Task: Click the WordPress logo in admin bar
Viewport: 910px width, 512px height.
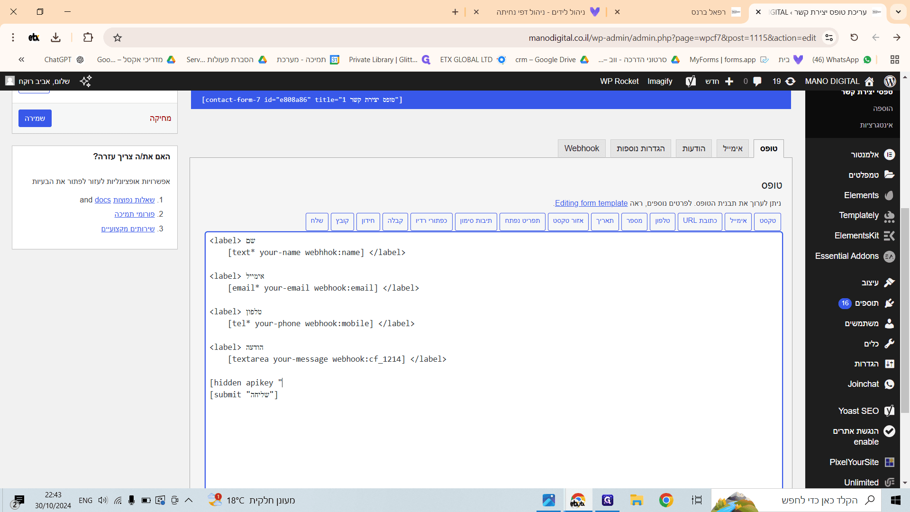Action: point(890,81)
